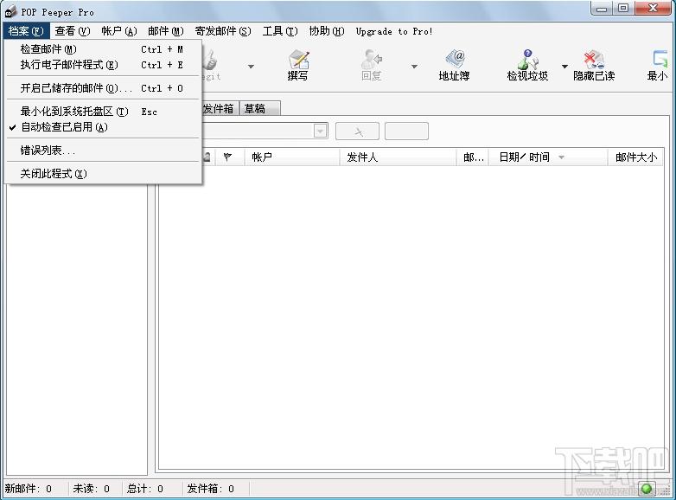Open the 档案(F) menu

(x=26, y=31)
